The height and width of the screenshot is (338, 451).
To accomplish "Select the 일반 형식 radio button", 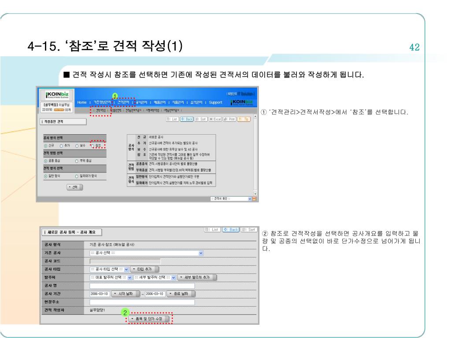I will [46, 176].
